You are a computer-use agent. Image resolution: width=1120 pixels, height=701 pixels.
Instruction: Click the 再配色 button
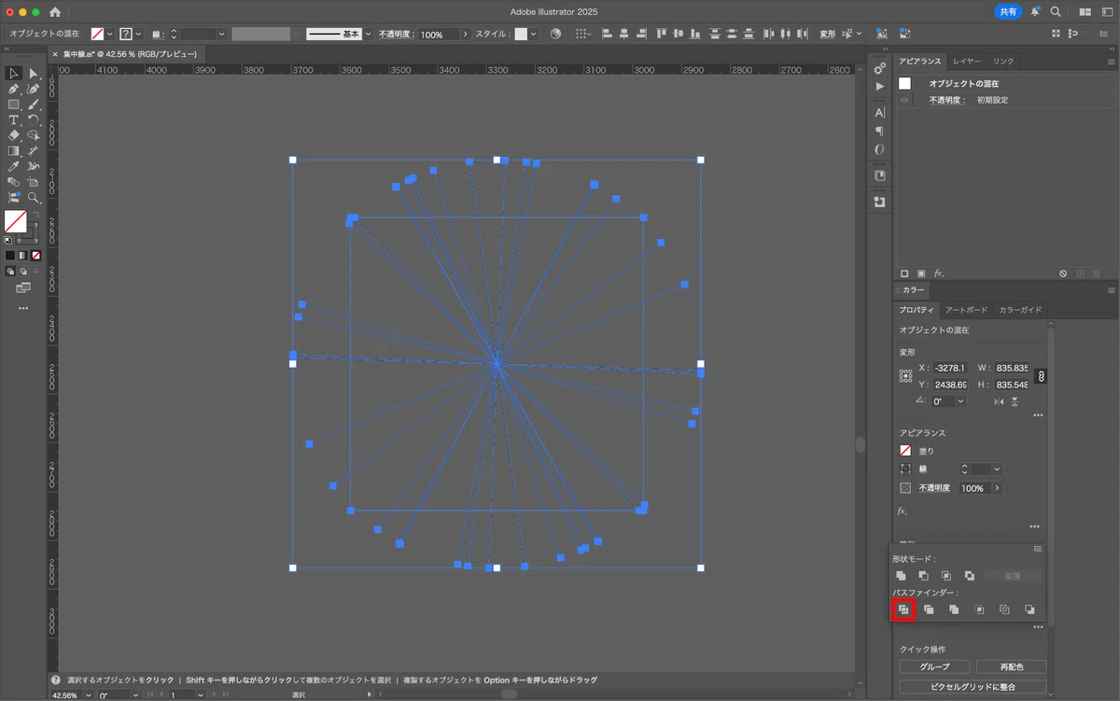pos(1012,666)
